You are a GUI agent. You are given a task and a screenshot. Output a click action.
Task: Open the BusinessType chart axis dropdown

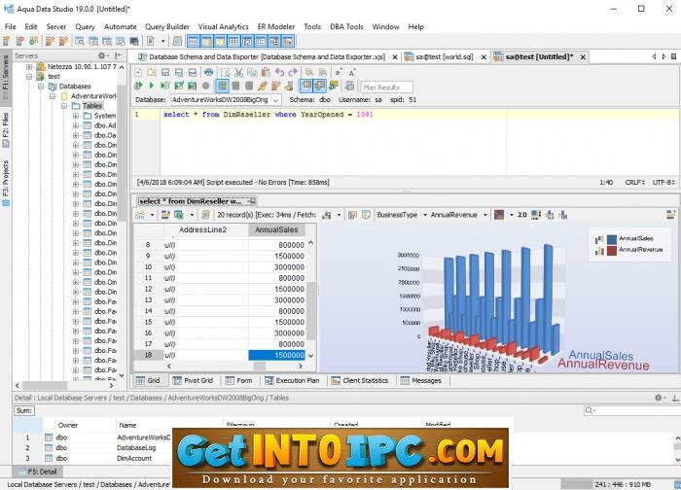[402, 215]
